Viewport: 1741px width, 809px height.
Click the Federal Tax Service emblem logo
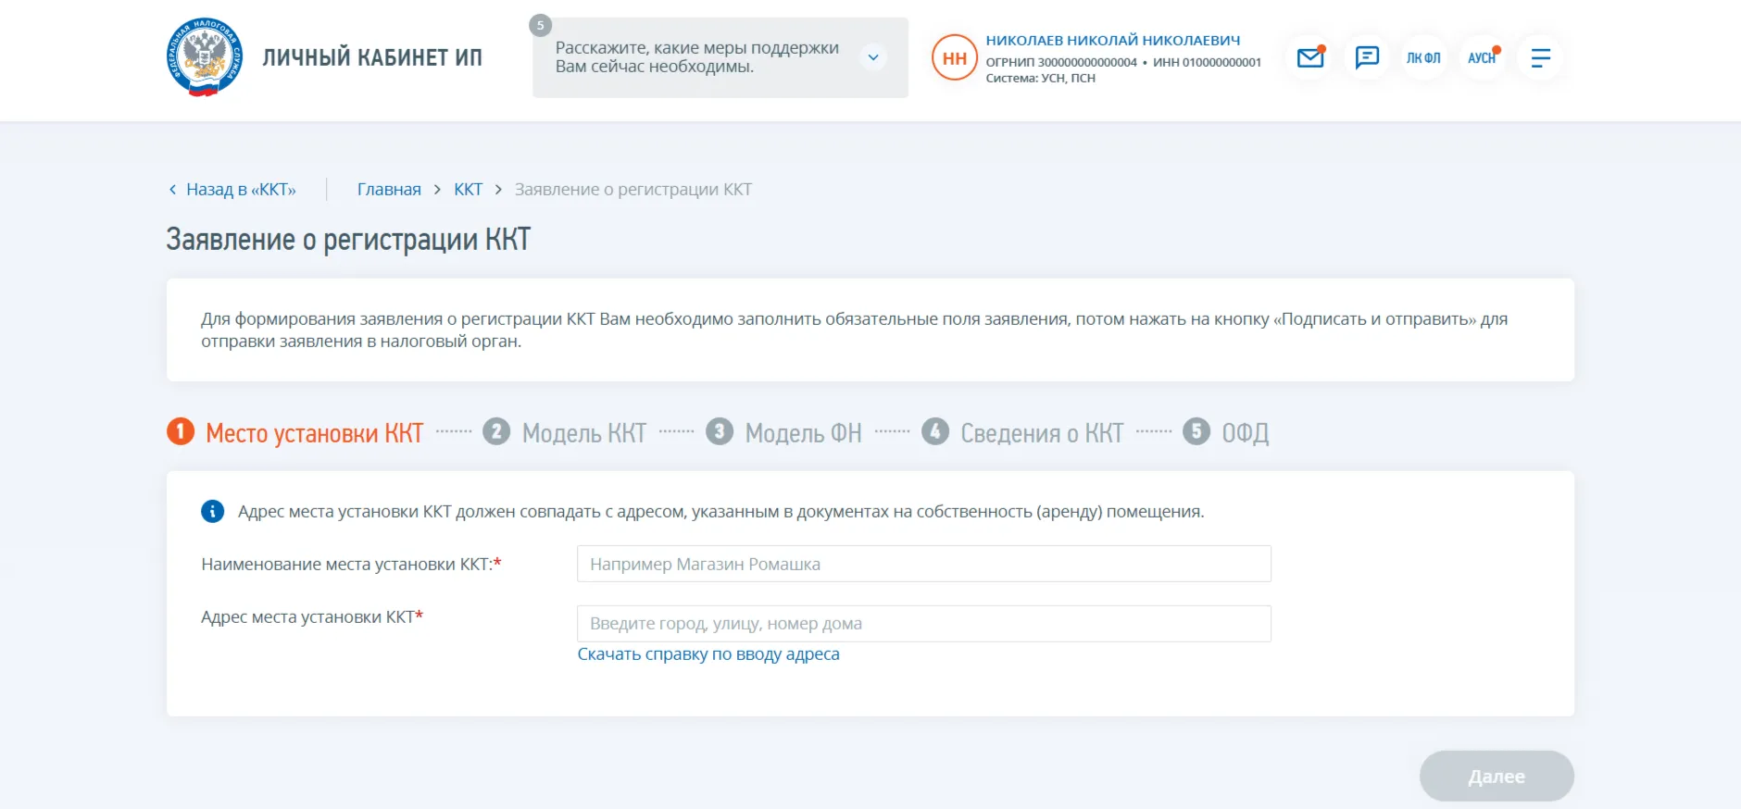point(205,57)
